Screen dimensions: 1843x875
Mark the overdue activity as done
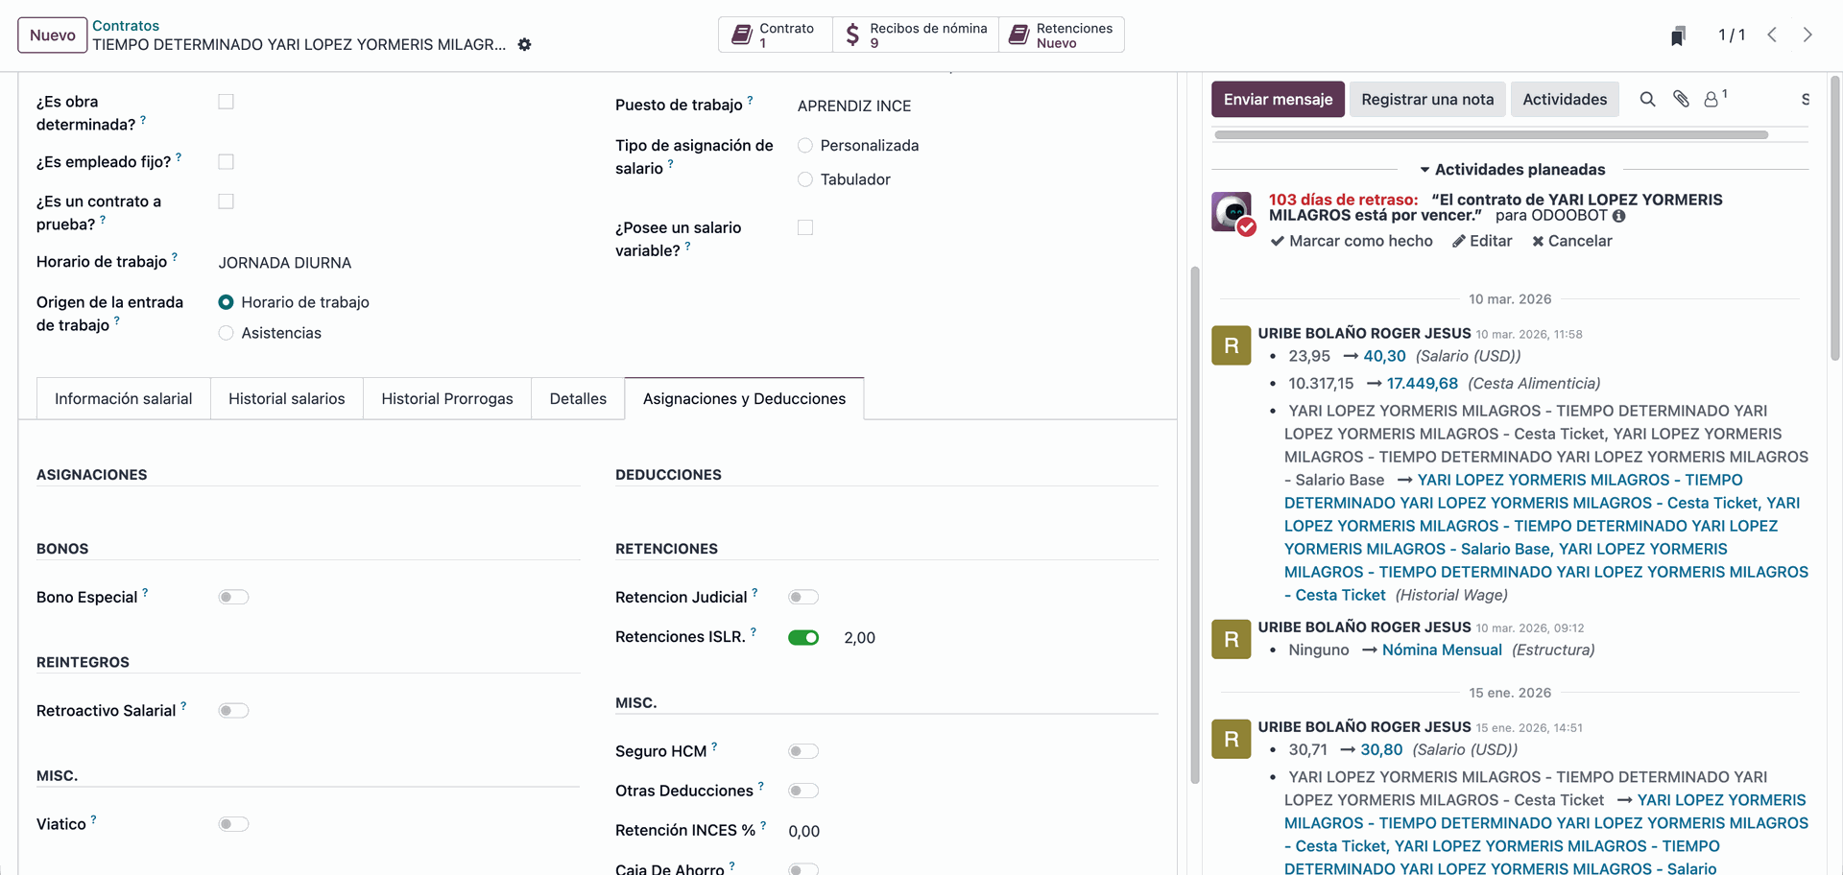[x=1352, y=242]
